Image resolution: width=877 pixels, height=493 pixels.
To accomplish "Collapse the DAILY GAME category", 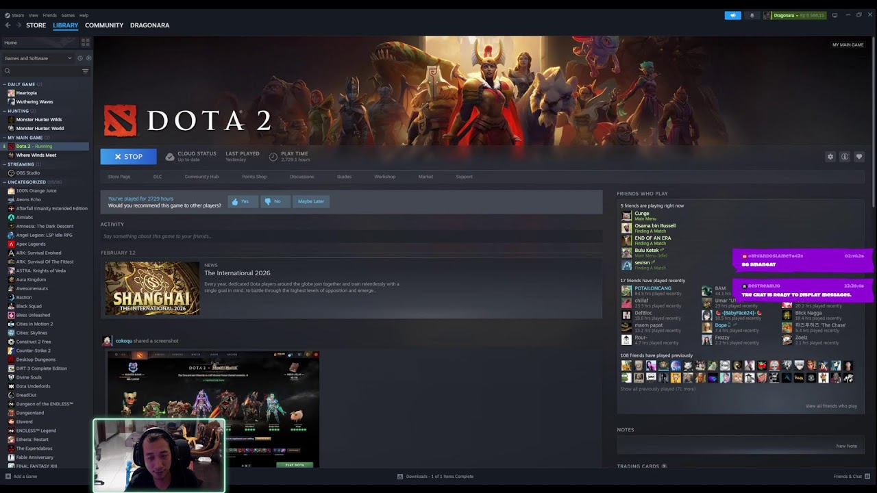I will (5, 84).
